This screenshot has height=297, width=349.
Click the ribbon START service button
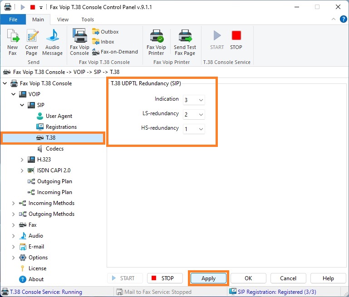[x=217, y=40]
